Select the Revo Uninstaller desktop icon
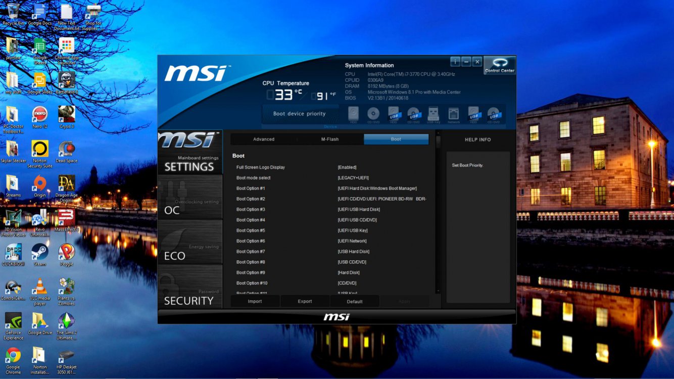Screen dimensions: 674x379 click(x=39, y=223)
